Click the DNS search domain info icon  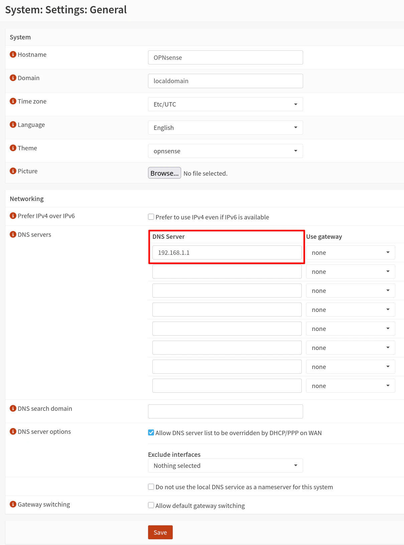tap(13, 408)
